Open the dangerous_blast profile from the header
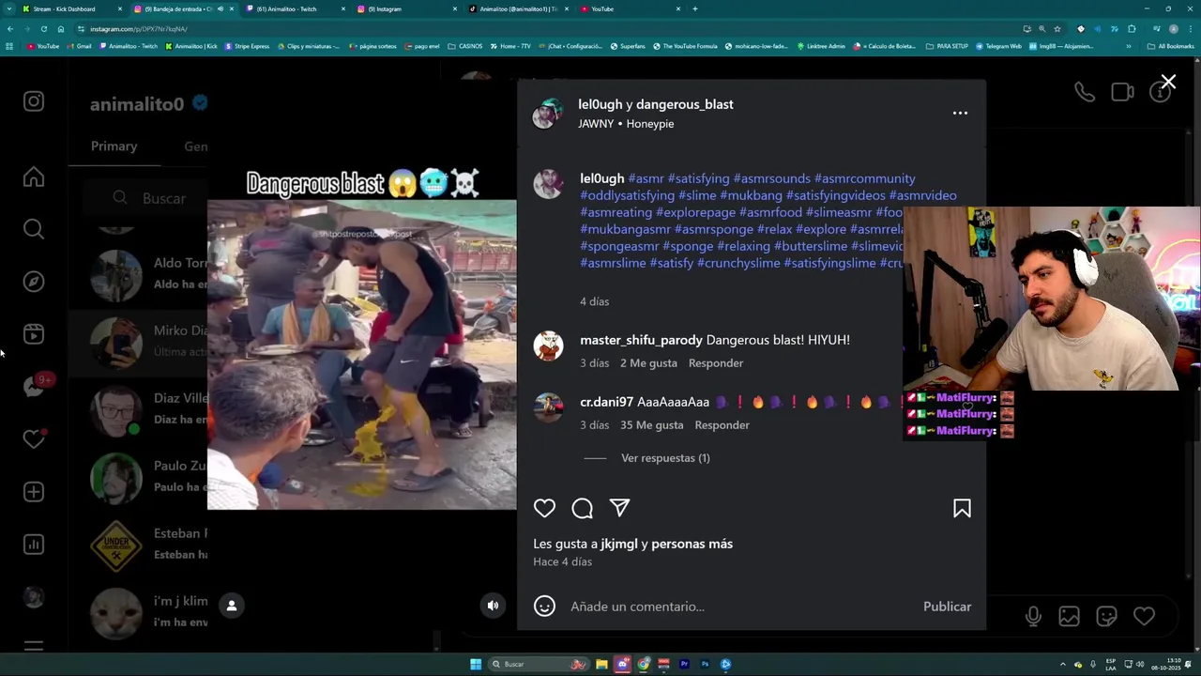1201x676 pixels. point(685,104)
